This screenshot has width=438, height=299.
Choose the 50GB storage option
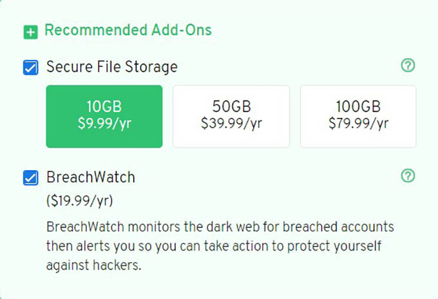coord(231,116)
